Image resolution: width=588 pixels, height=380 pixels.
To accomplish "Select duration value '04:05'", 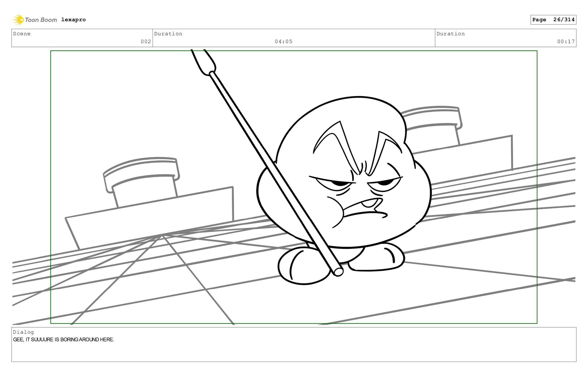I will coord(284,41).
